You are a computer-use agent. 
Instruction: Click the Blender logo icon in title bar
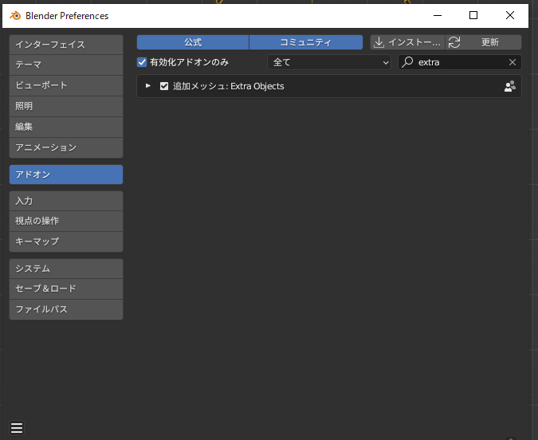click(15, 15)
